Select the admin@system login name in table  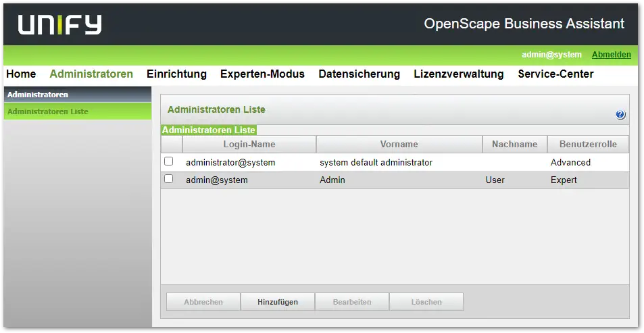click(217, 180)
